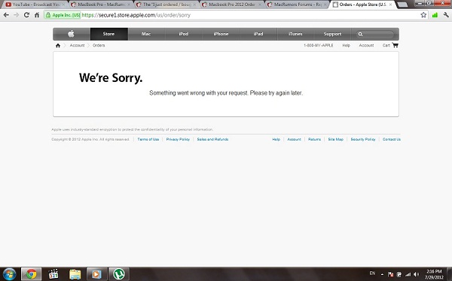Viewport: 452px width, 281px height.
Task: Open the shopping Cart icon
Action: tap(395, 45)
